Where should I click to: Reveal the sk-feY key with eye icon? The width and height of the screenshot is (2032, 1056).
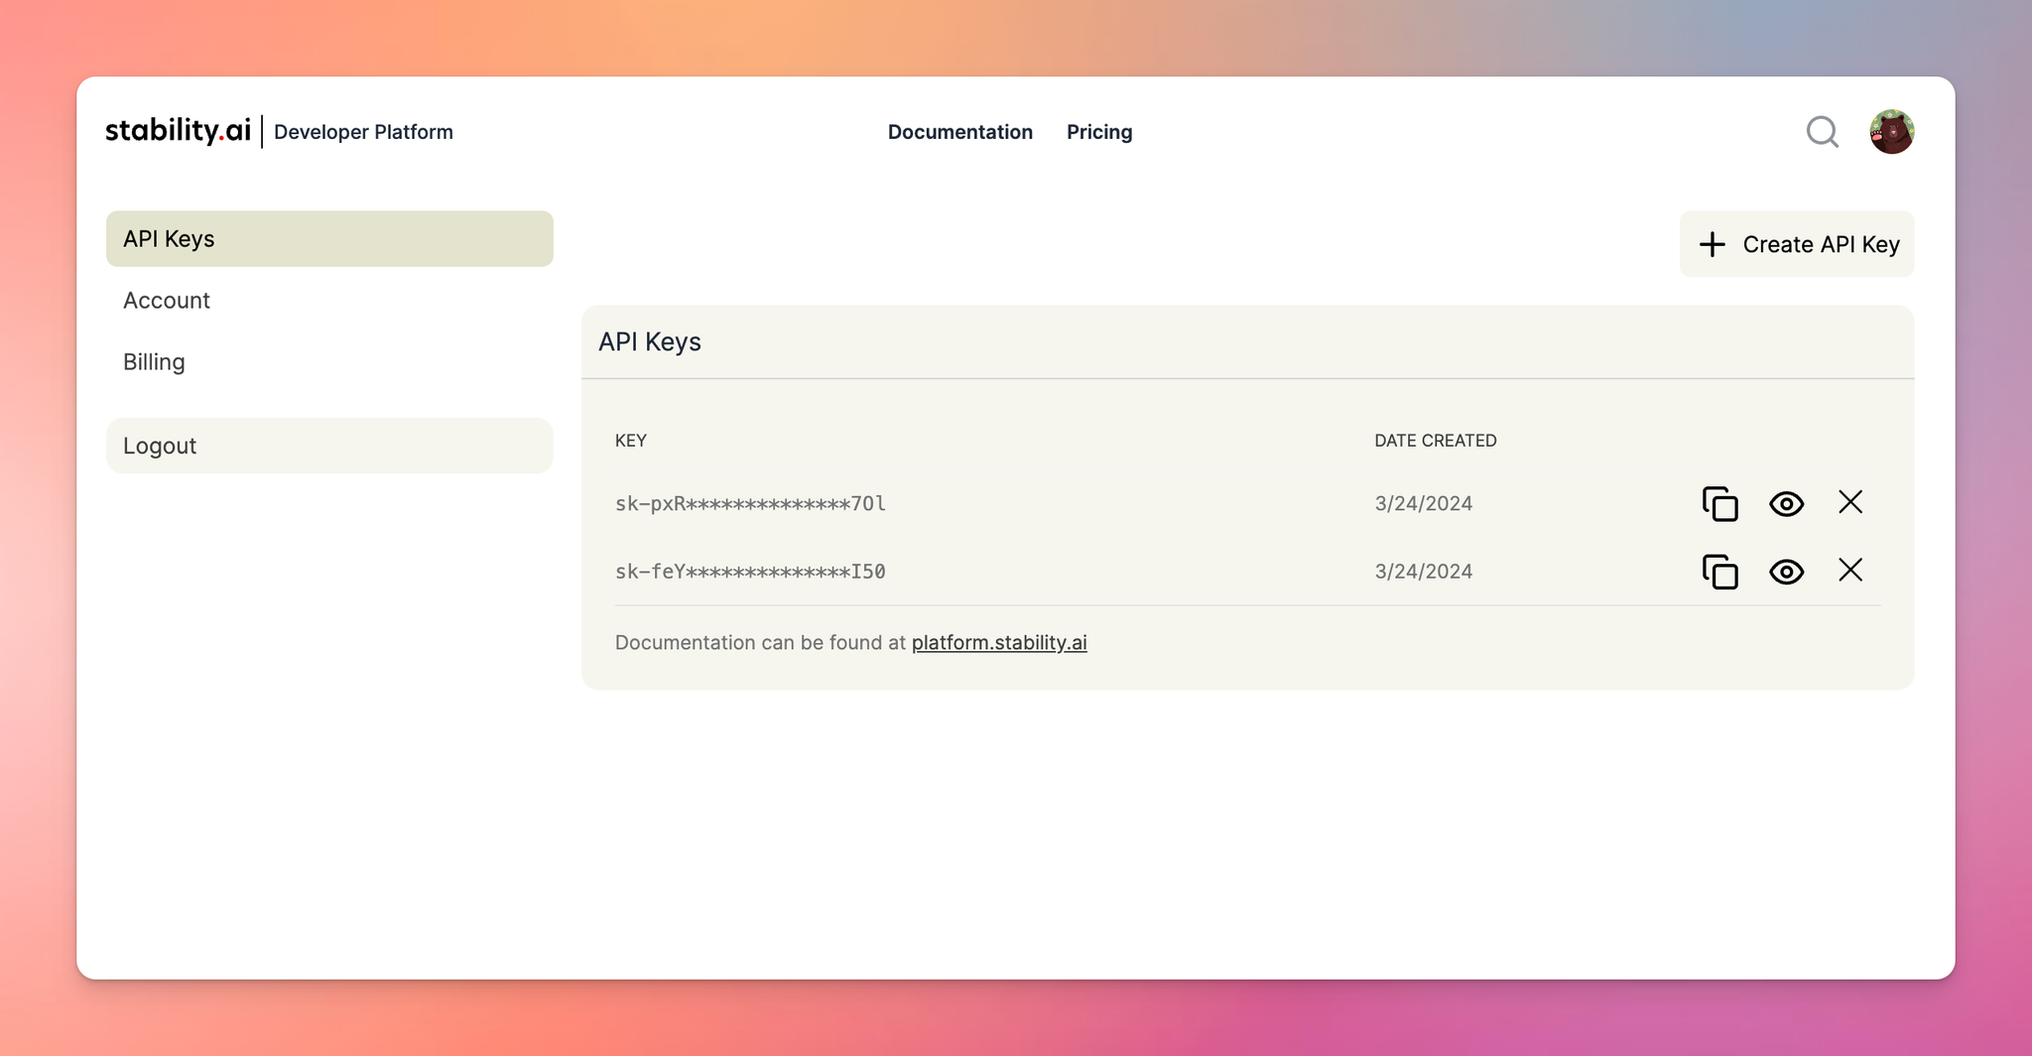pyautogui.click(x=1786, y=572)
